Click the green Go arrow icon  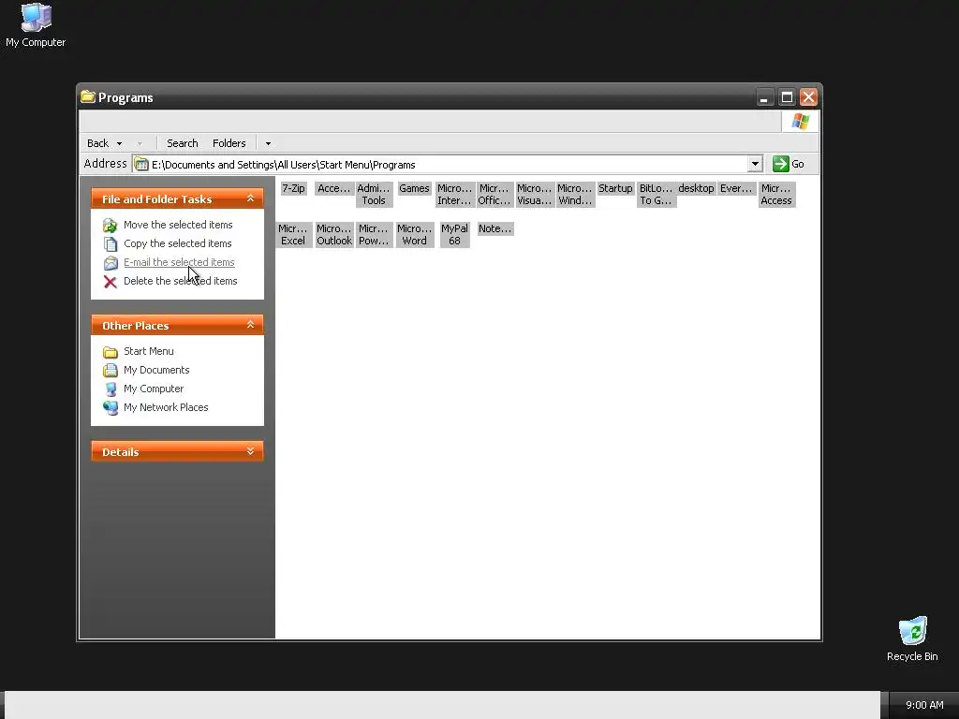[780, 164]
